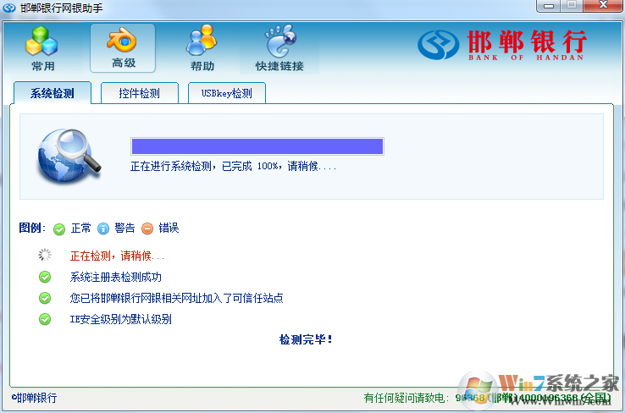Click the green 正常 legend icon
This screenshot has width=625, height=413.
click(x=59, y=229)
